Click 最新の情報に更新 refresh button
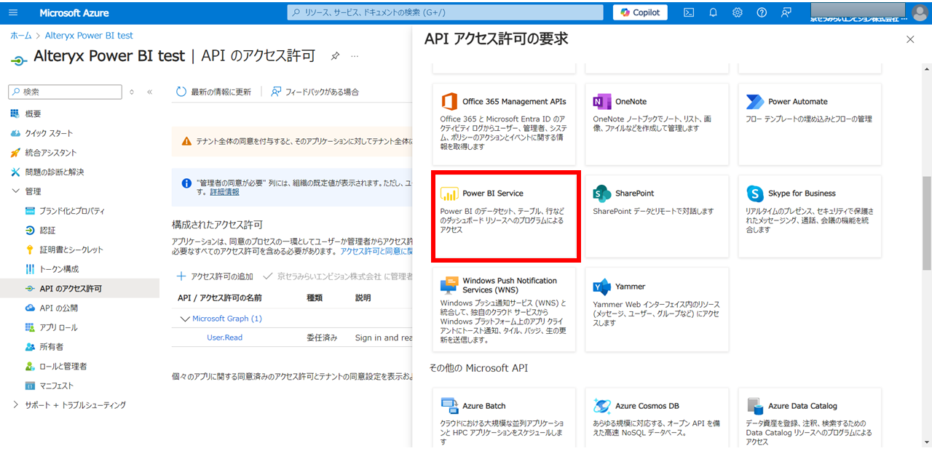Image resolution: width=932 pixels, height=451 pixels. (214, 92)
